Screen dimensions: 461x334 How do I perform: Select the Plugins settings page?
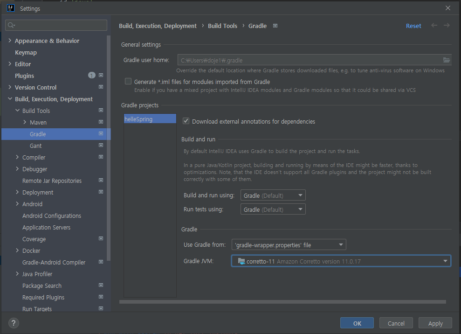coord(24,76)
